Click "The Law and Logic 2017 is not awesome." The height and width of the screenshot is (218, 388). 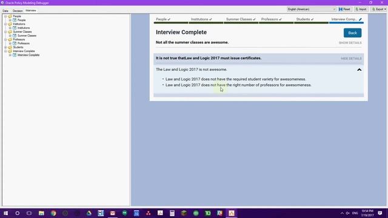coord(192,70)
